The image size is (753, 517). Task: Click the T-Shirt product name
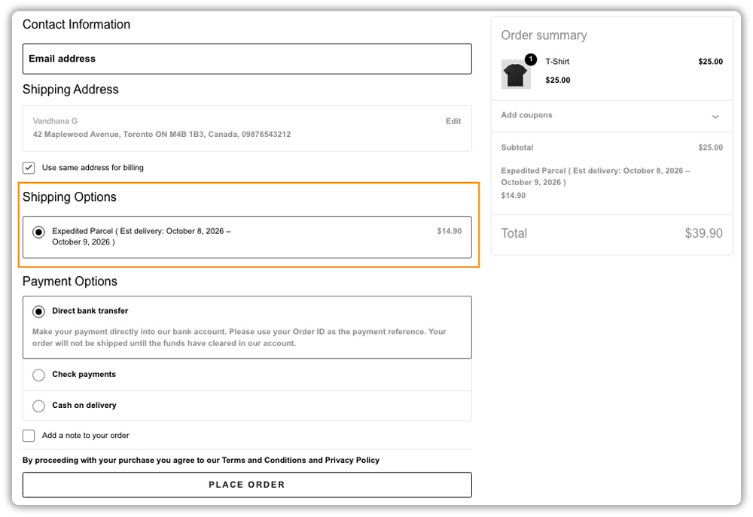tap(557, 62)
